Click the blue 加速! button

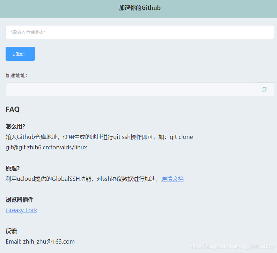pyautogui.click(x=20, y=54)
